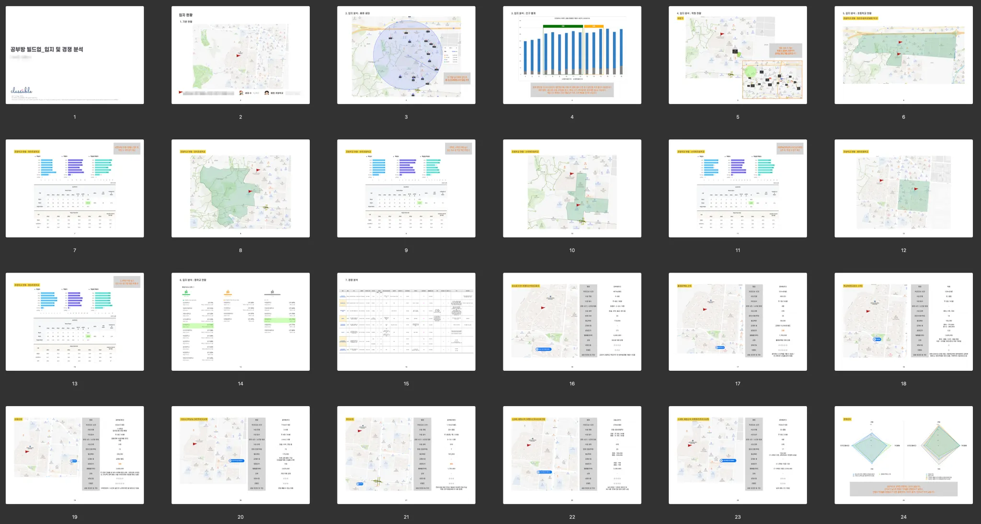Image resolution: width=981 pixels, height=524 pixels.
Task: Select slide 5 with orange-bordered inset map
Action: (738, 55)
